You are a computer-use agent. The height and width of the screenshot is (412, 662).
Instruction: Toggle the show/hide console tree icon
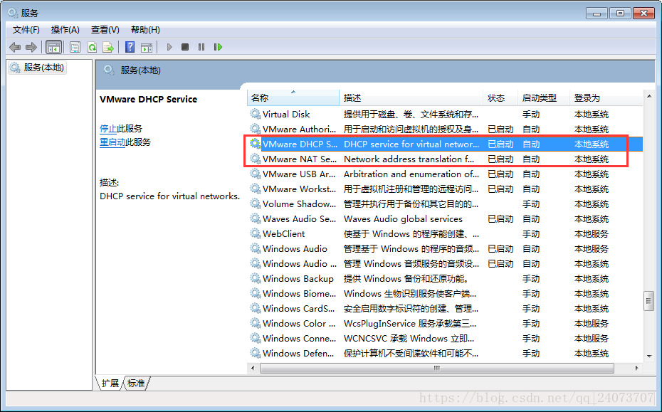(53, 47)
